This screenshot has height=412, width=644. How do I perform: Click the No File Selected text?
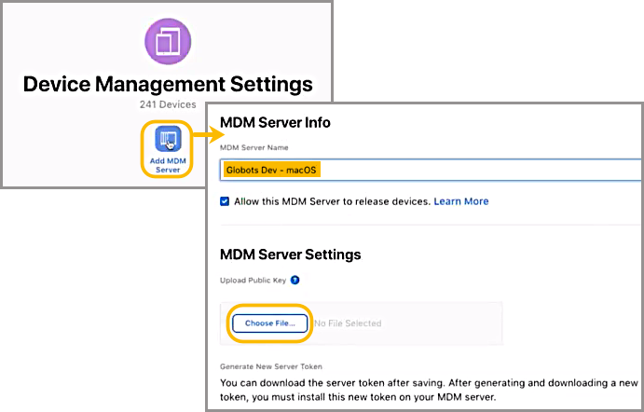(347, 323)
